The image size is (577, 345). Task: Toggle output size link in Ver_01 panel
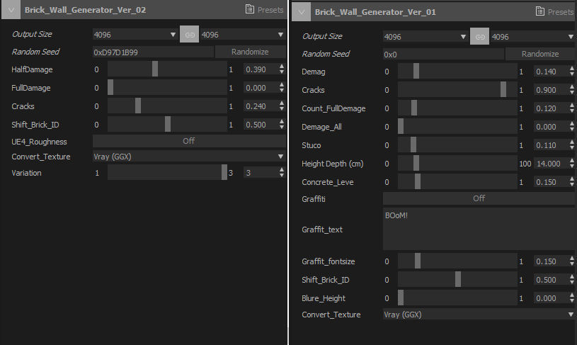(x=479, y=37)
